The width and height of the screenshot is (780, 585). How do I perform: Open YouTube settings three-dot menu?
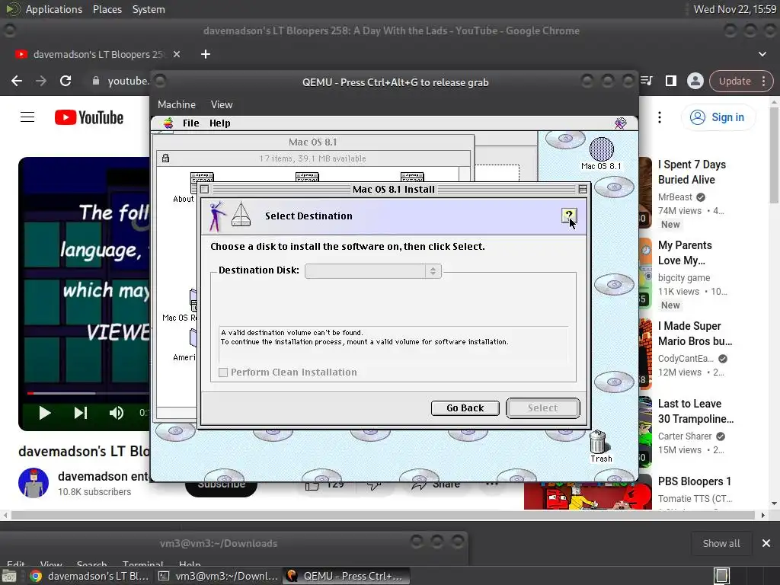point(660,117)
